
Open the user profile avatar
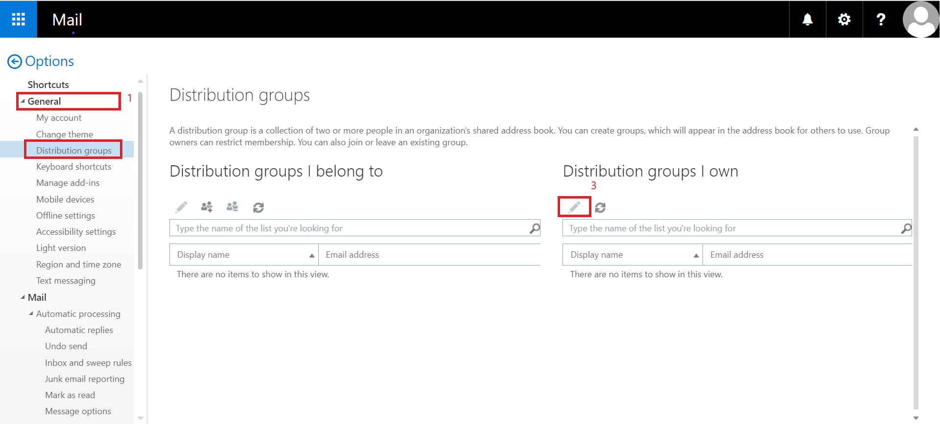click(x=920, y=19)
